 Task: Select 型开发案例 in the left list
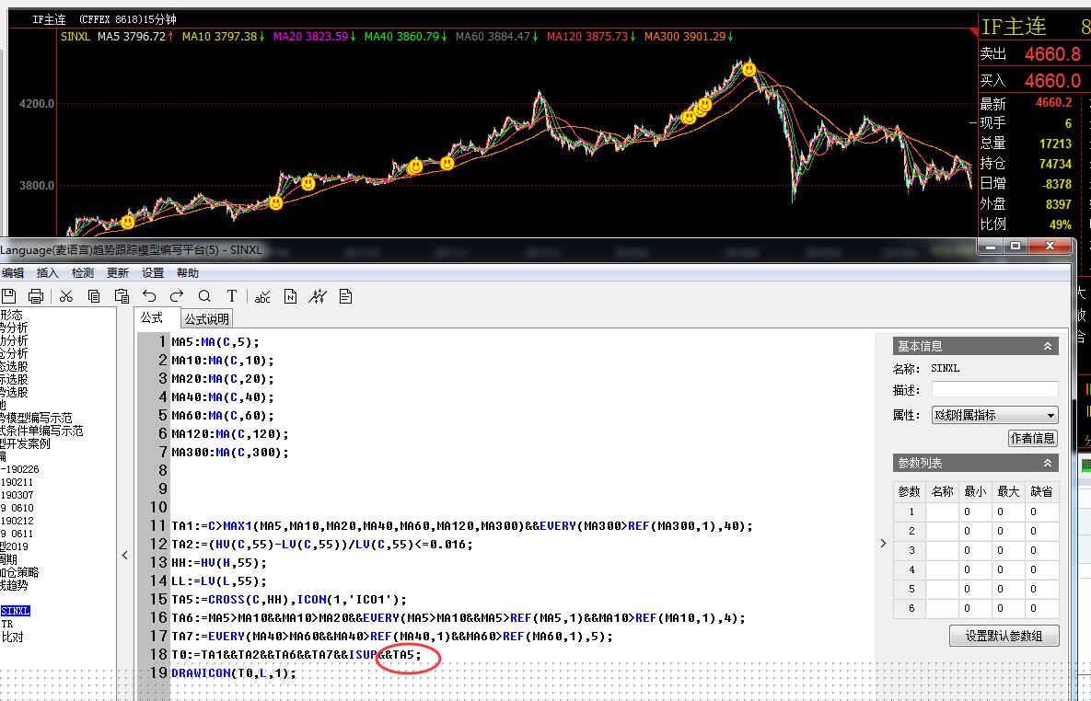point(25,443)
